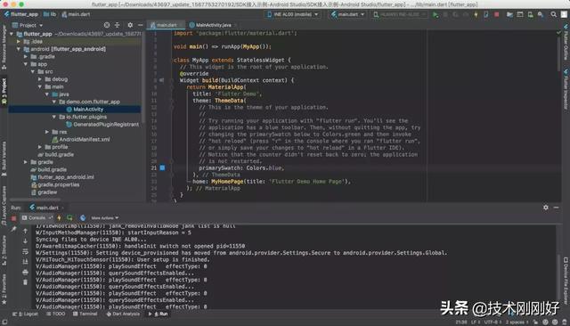Open the Terminal tab at bottom
Viewport: 570px width, 326px height.
[85, 314]
